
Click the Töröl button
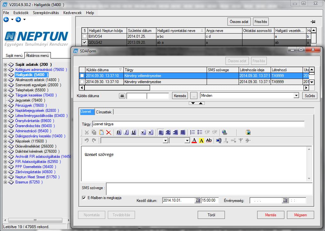click(211, 215)
